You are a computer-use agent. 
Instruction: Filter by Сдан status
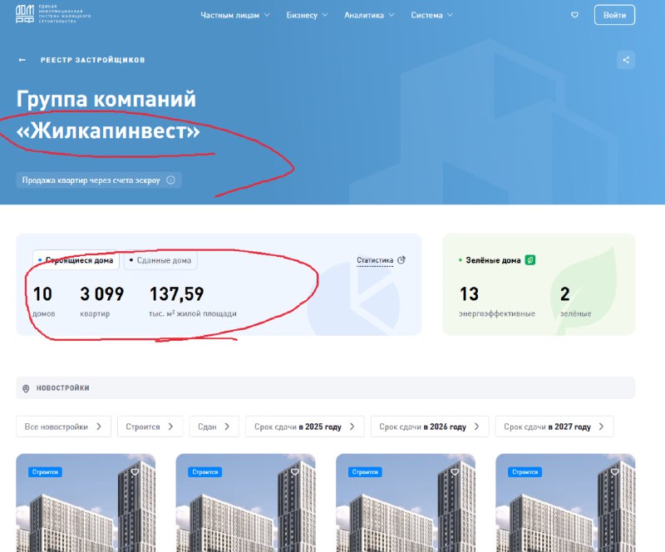[214, 426]
